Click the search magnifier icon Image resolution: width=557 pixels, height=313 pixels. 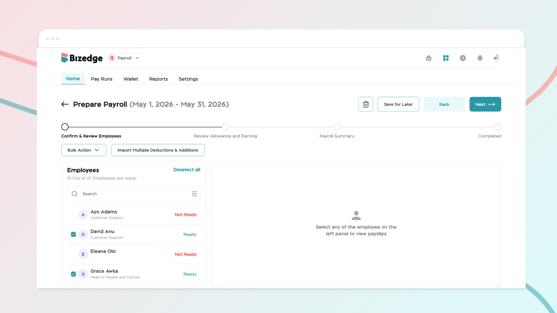tap(75, 194)
